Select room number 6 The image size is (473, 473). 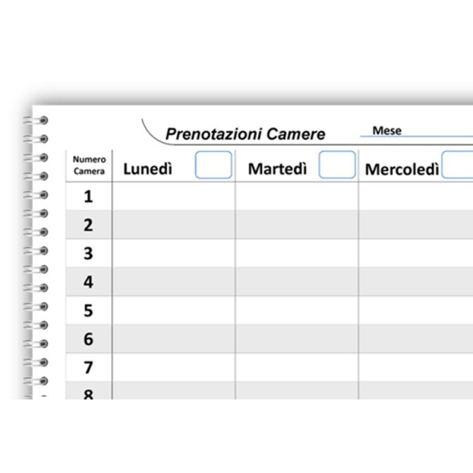88,339
